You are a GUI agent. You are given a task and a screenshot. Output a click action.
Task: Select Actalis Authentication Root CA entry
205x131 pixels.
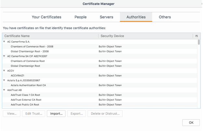tap(28, 85)
